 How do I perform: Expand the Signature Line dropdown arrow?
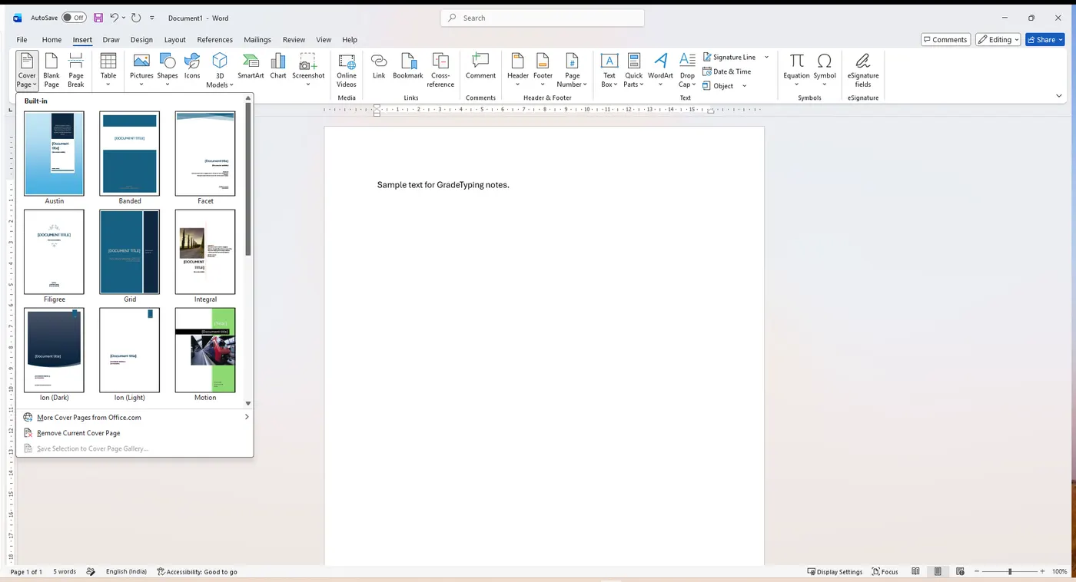point(766,57)
